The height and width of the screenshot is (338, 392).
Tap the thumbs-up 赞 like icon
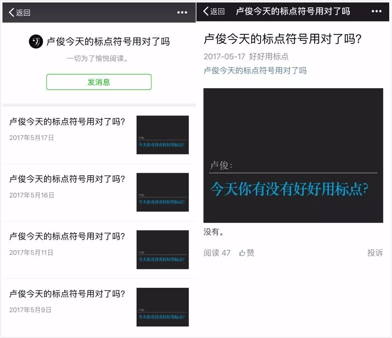243,253
